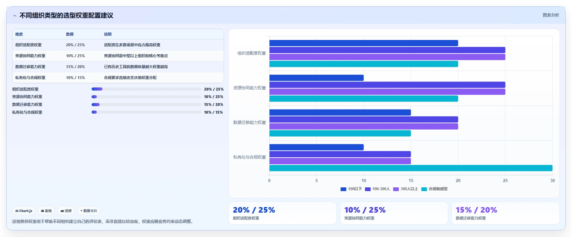Click the table cell value 15% / 20%
This screenshot has width=572, height=237.
tap(75, 67)
